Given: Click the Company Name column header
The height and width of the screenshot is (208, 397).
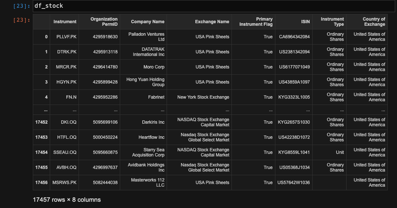Looking at the screenshot, I should pos(147,22).
